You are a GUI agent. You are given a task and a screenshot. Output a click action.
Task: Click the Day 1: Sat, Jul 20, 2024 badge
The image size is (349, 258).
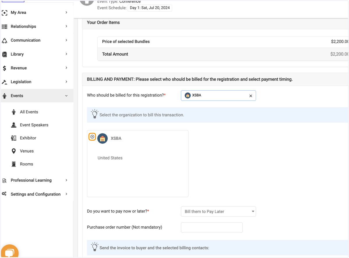pyautogui.click(x=150, y=8)
